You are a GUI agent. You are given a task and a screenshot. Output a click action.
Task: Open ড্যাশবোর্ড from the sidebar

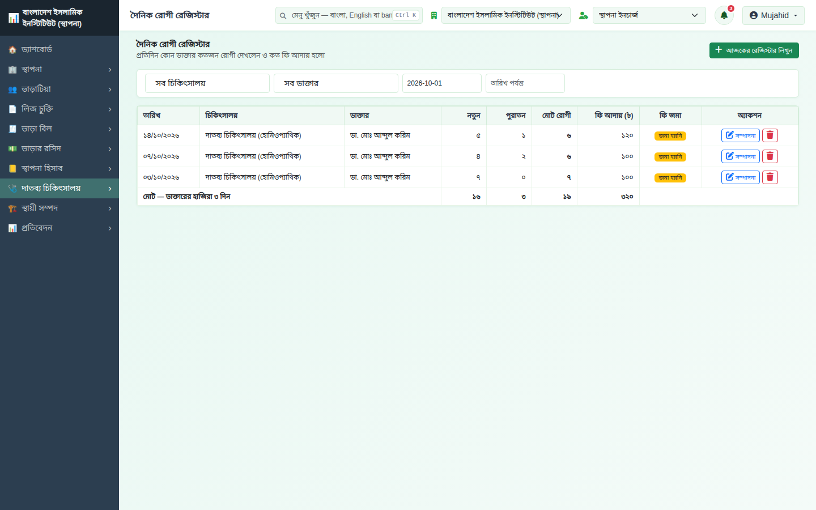point(59,50)
